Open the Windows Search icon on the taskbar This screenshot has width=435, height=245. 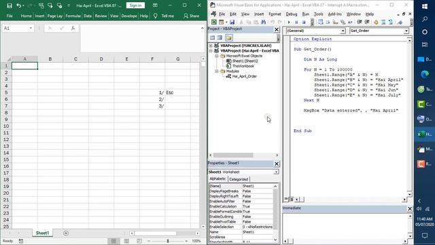click(424, 19)
